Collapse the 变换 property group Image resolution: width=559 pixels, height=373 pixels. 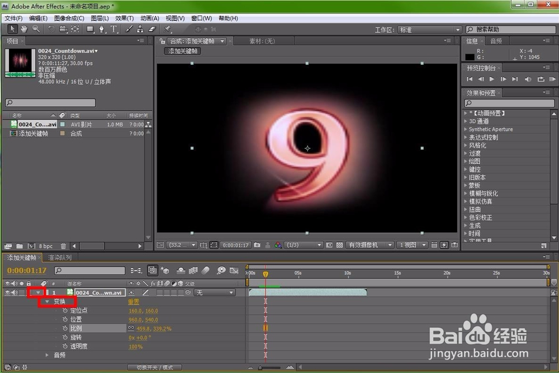(x=47, y=301)
